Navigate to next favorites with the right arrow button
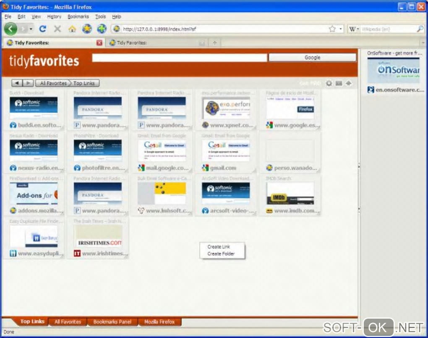 [x=28, y=83]
